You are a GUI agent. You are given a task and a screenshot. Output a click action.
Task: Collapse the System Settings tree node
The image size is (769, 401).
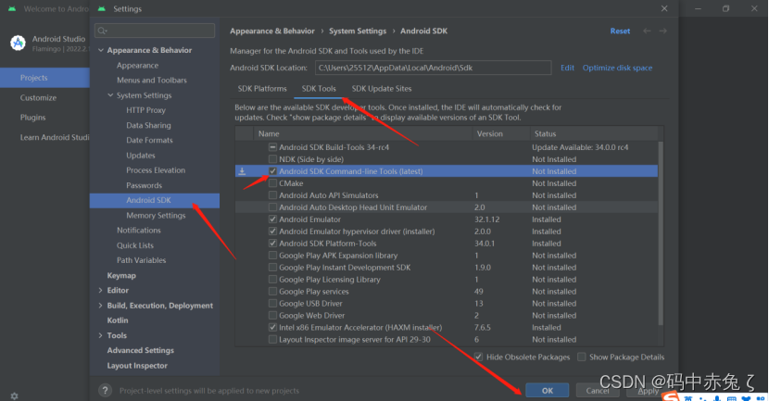point(110,95)
